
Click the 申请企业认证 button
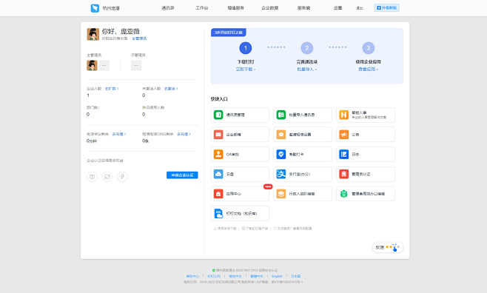182,175
